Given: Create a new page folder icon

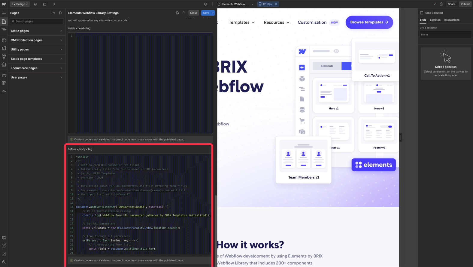Looking at the screenshot, I should 53,13.
